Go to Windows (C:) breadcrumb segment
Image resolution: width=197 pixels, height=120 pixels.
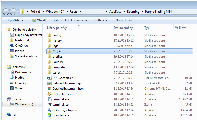click(x=55, y=12)
